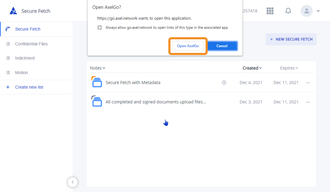The width and height of the screenshot is (330, 192).
Task: Sort the list by Expires date
Action: (289, 68)
